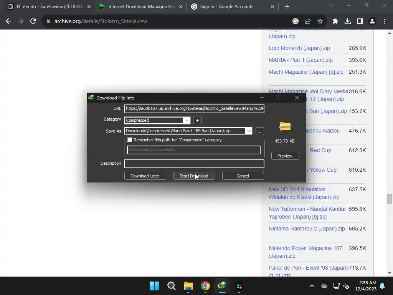Click the zip folder file icon
This screenshot has height=295, width=393.
285,126
